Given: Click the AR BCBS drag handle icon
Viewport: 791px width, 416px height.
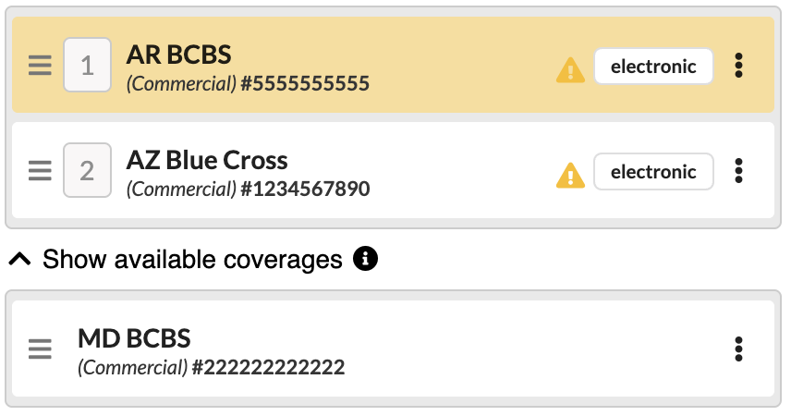Looking at the screenshot, I should click(x=39, y=67).
